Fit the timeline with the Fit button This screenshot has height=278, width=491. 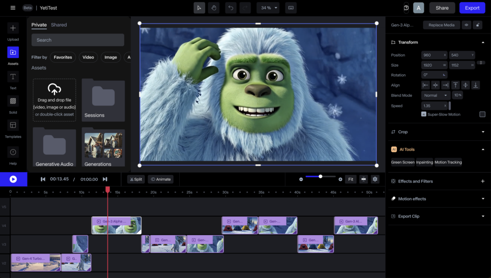(351, 179)
